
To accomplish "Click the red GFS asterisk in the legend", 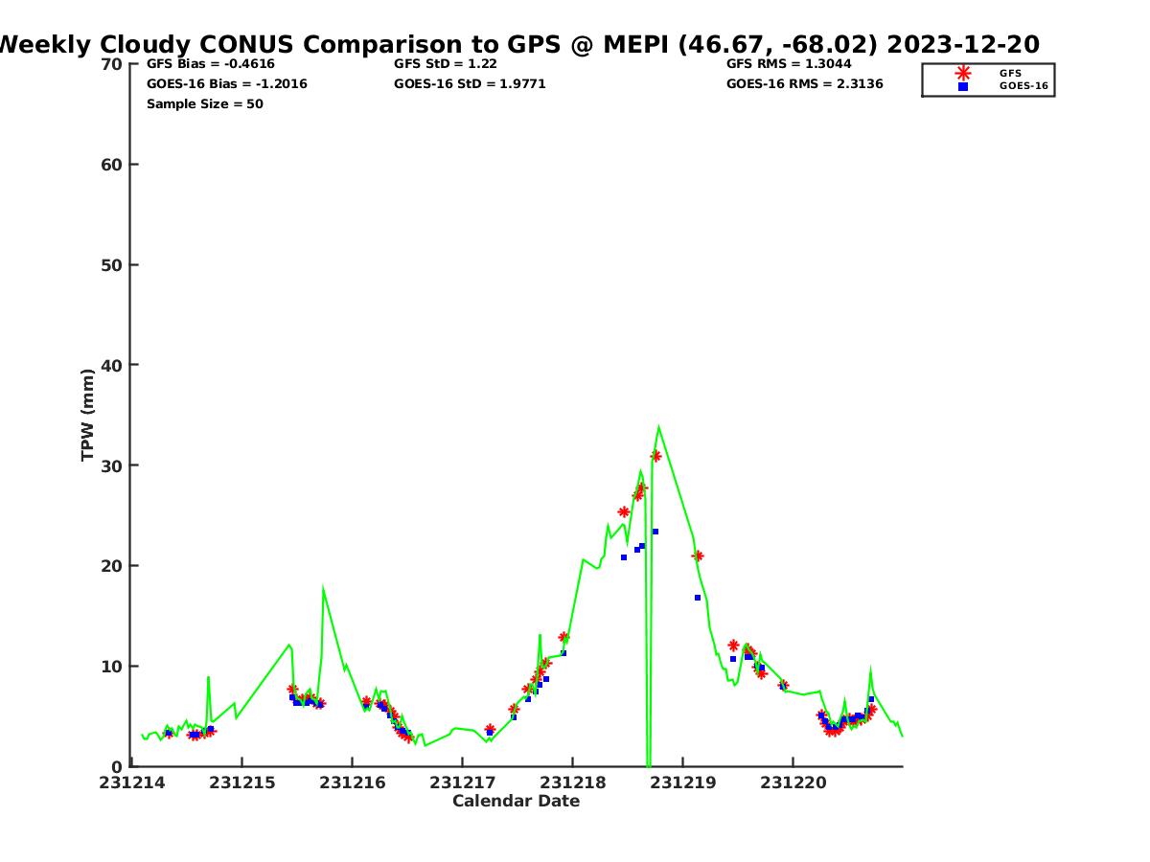I will [x=963, y=73].
